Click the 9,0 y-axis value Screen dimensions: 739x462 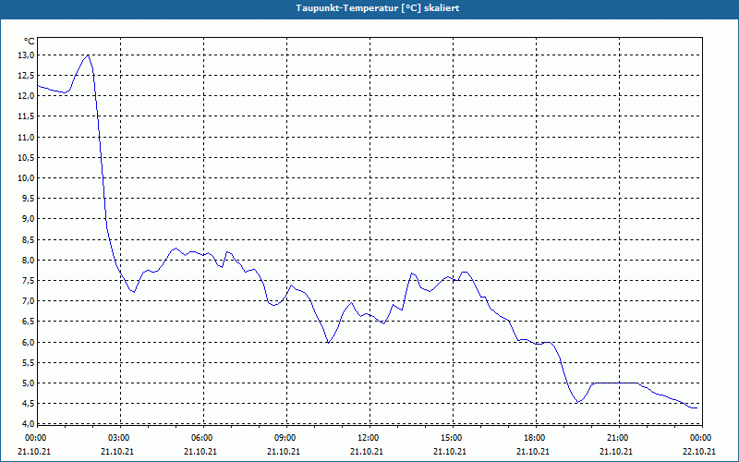click(29, 219)
